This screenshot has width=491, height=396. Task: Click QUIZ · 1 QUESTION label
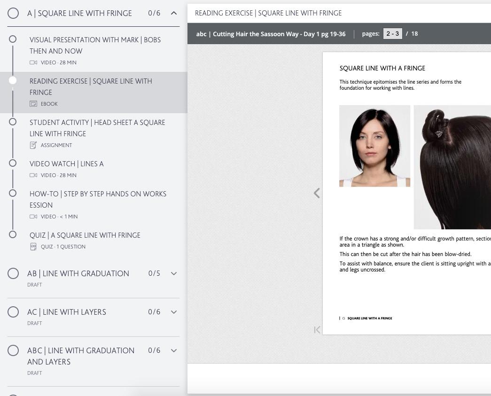63,247
